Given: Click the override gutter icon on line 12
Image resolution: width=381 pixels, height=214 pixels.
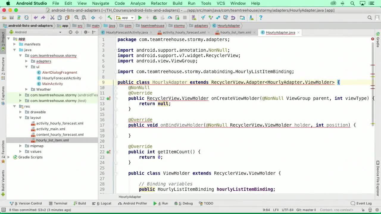Looking at the screenshot, I should (108, 98).
